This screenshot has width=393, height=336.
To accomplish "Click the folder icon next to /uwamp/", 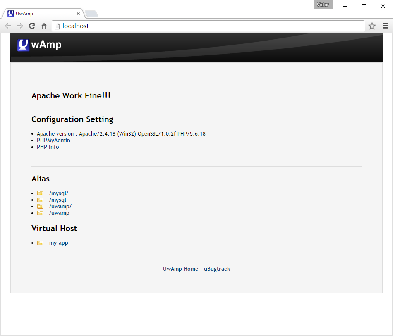I will [x=40, y=206].
